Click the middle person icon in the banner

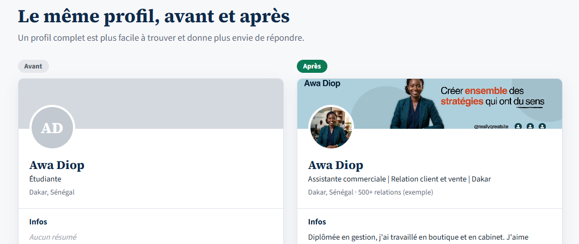[x=531, y=126]
